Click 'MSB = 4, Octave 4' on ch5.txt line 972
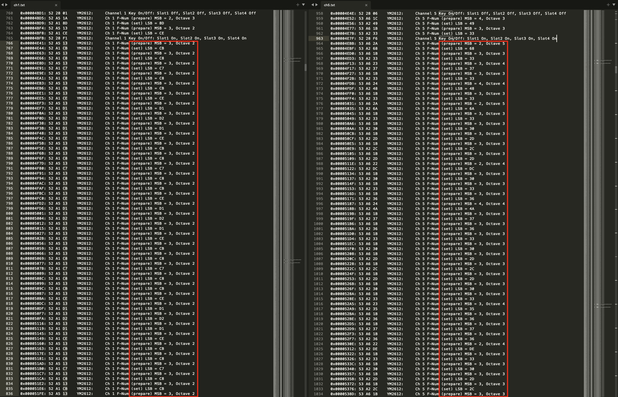 (x=485, y=84)
